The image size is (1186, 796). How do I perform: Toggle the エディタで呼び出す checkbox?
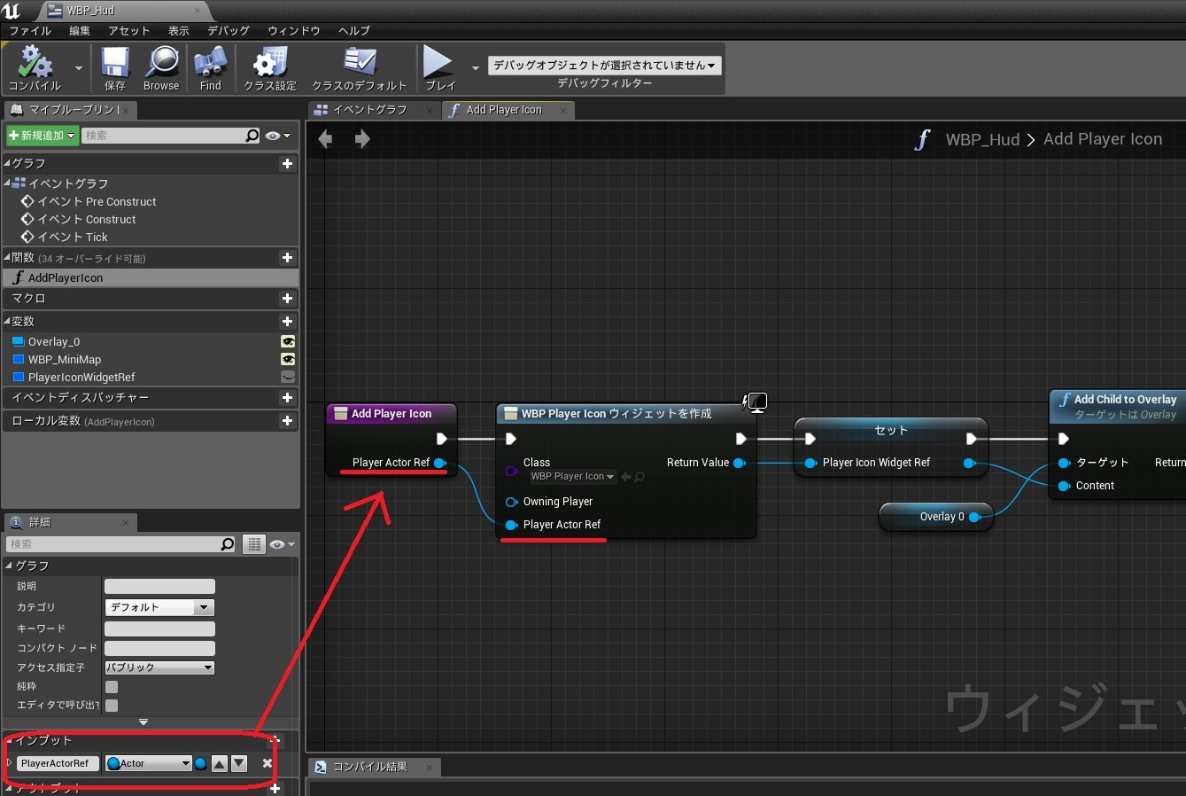pos(112,706)
